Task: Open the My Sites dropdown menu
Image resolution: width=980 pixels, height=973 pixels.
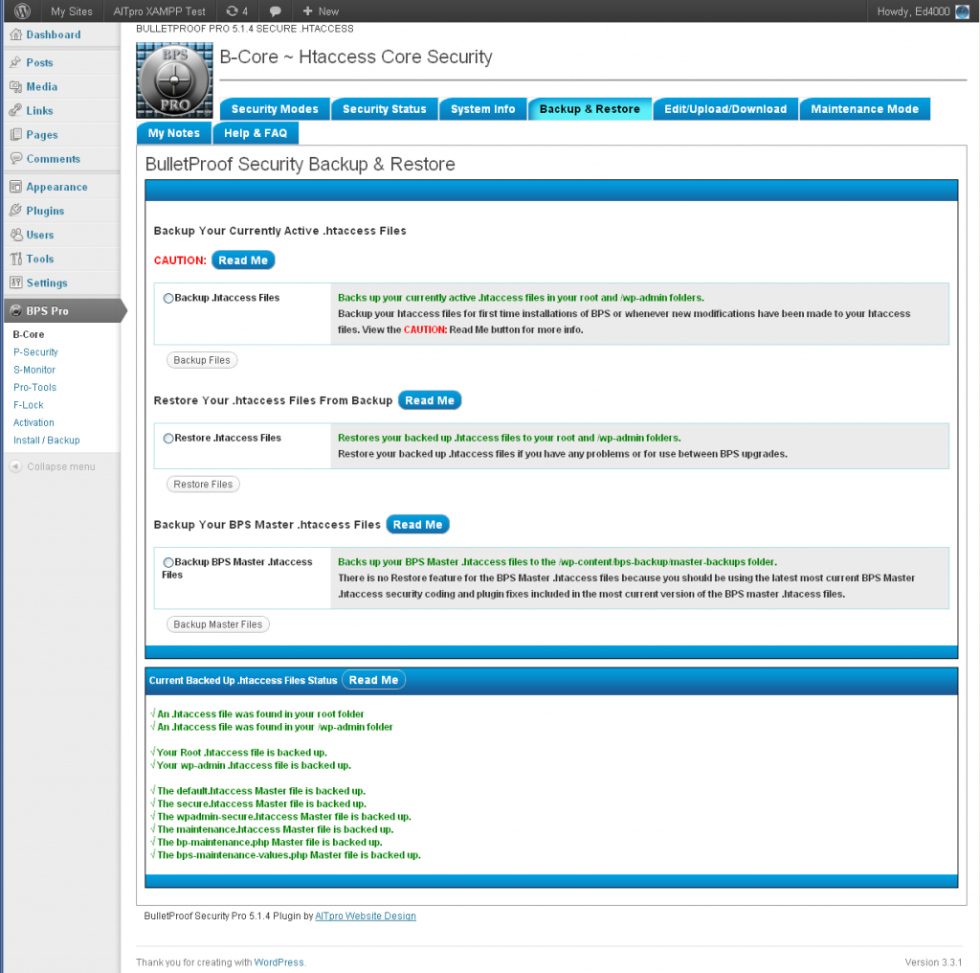Action: [x=71, y=11]
